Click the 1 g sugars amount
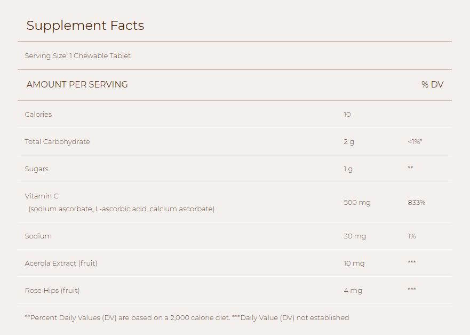The width and height of the screenshot is (470, 335). (x=348, y=169)
